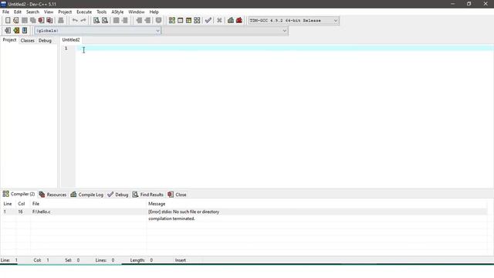Switch to the Find Results tab
The width and height of the screenshot is (494, 278).
coord(147,195)
